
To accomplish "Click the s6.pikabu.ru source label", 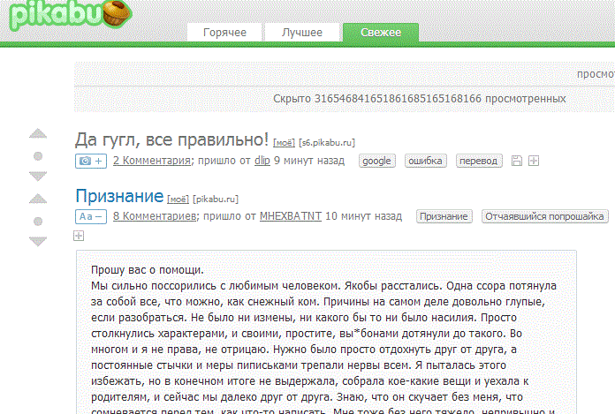I will pyautogui.click(x=327, y=143).
